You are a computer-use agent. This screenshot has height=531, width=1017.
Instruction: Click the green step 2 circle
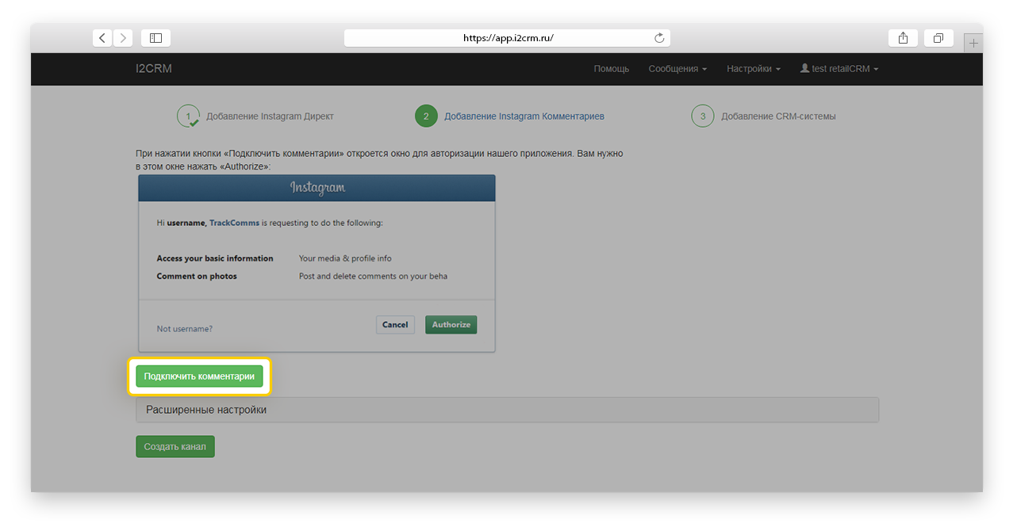pyautogui.click(x=426, y=116)
